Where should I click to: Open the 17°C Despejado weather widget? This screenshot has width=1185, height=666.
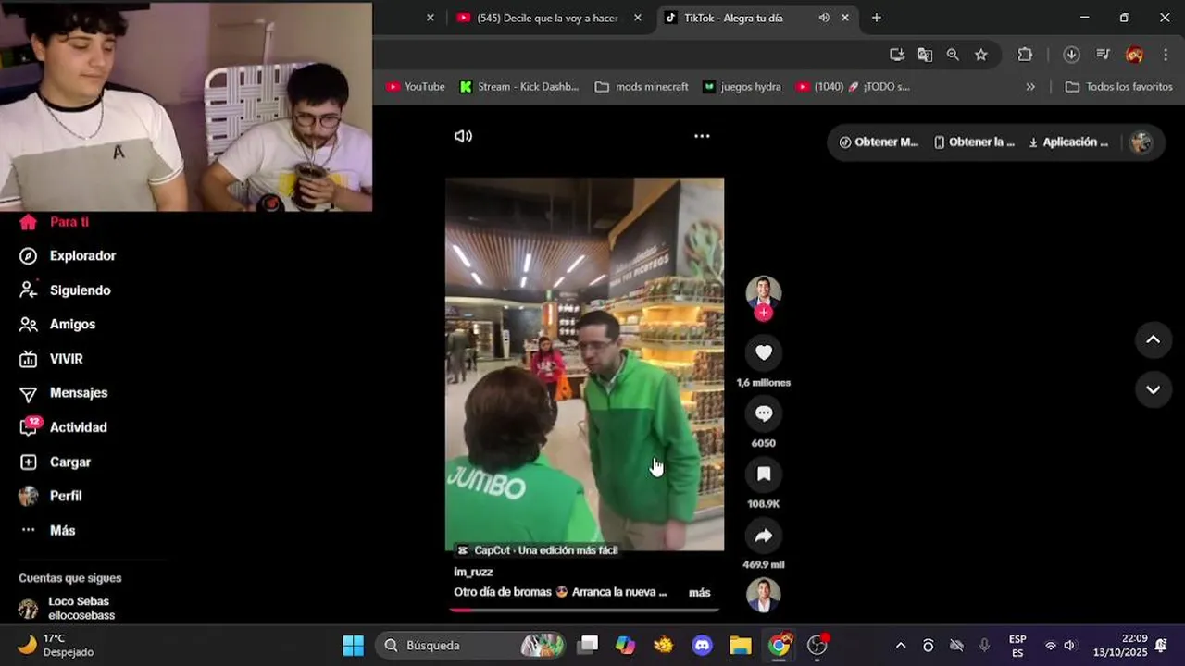coord(56,645)
